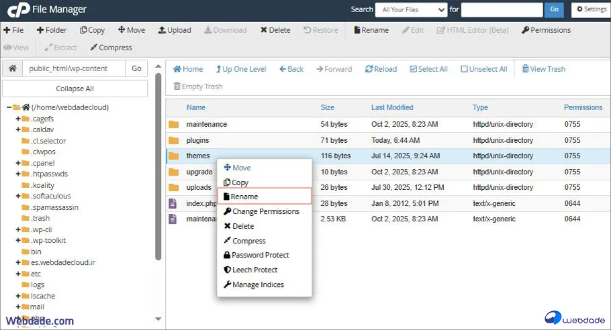Open the All Your Files search dropdown
This screenshot has width=611, height=330.
411,9
